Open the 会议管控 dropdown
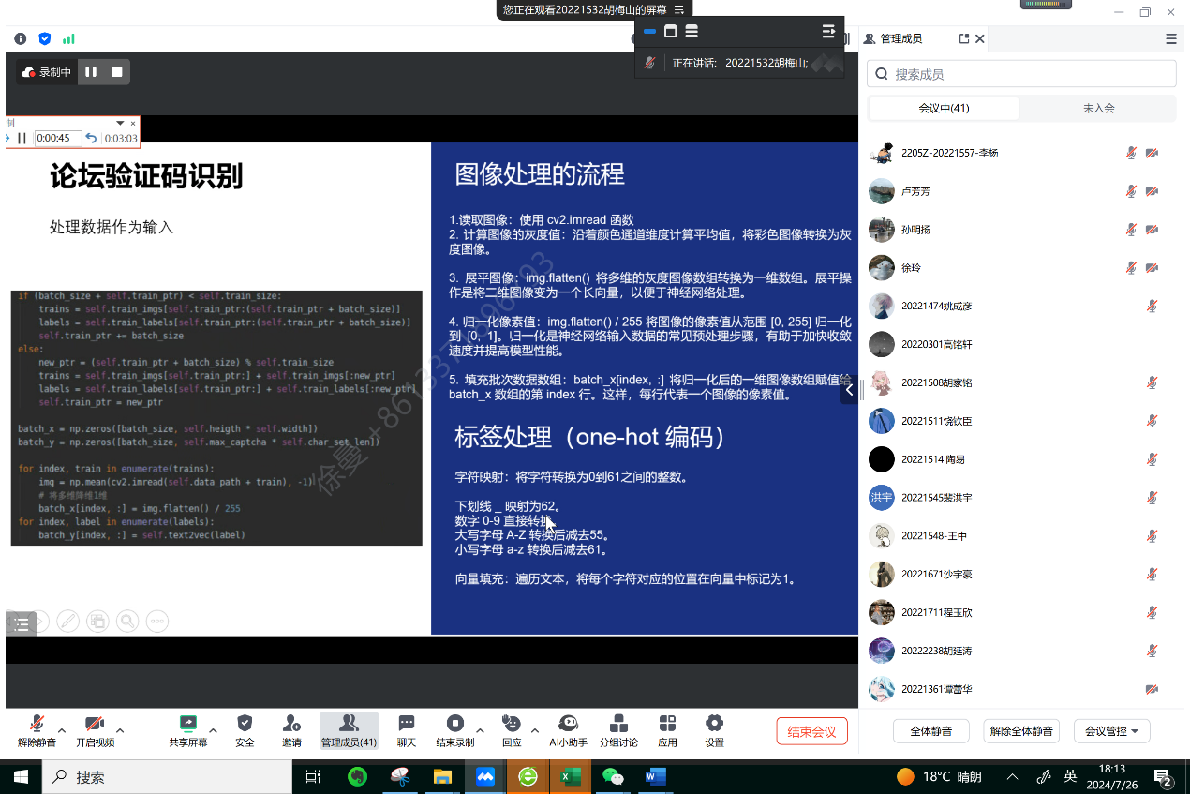 [1113, 731]
